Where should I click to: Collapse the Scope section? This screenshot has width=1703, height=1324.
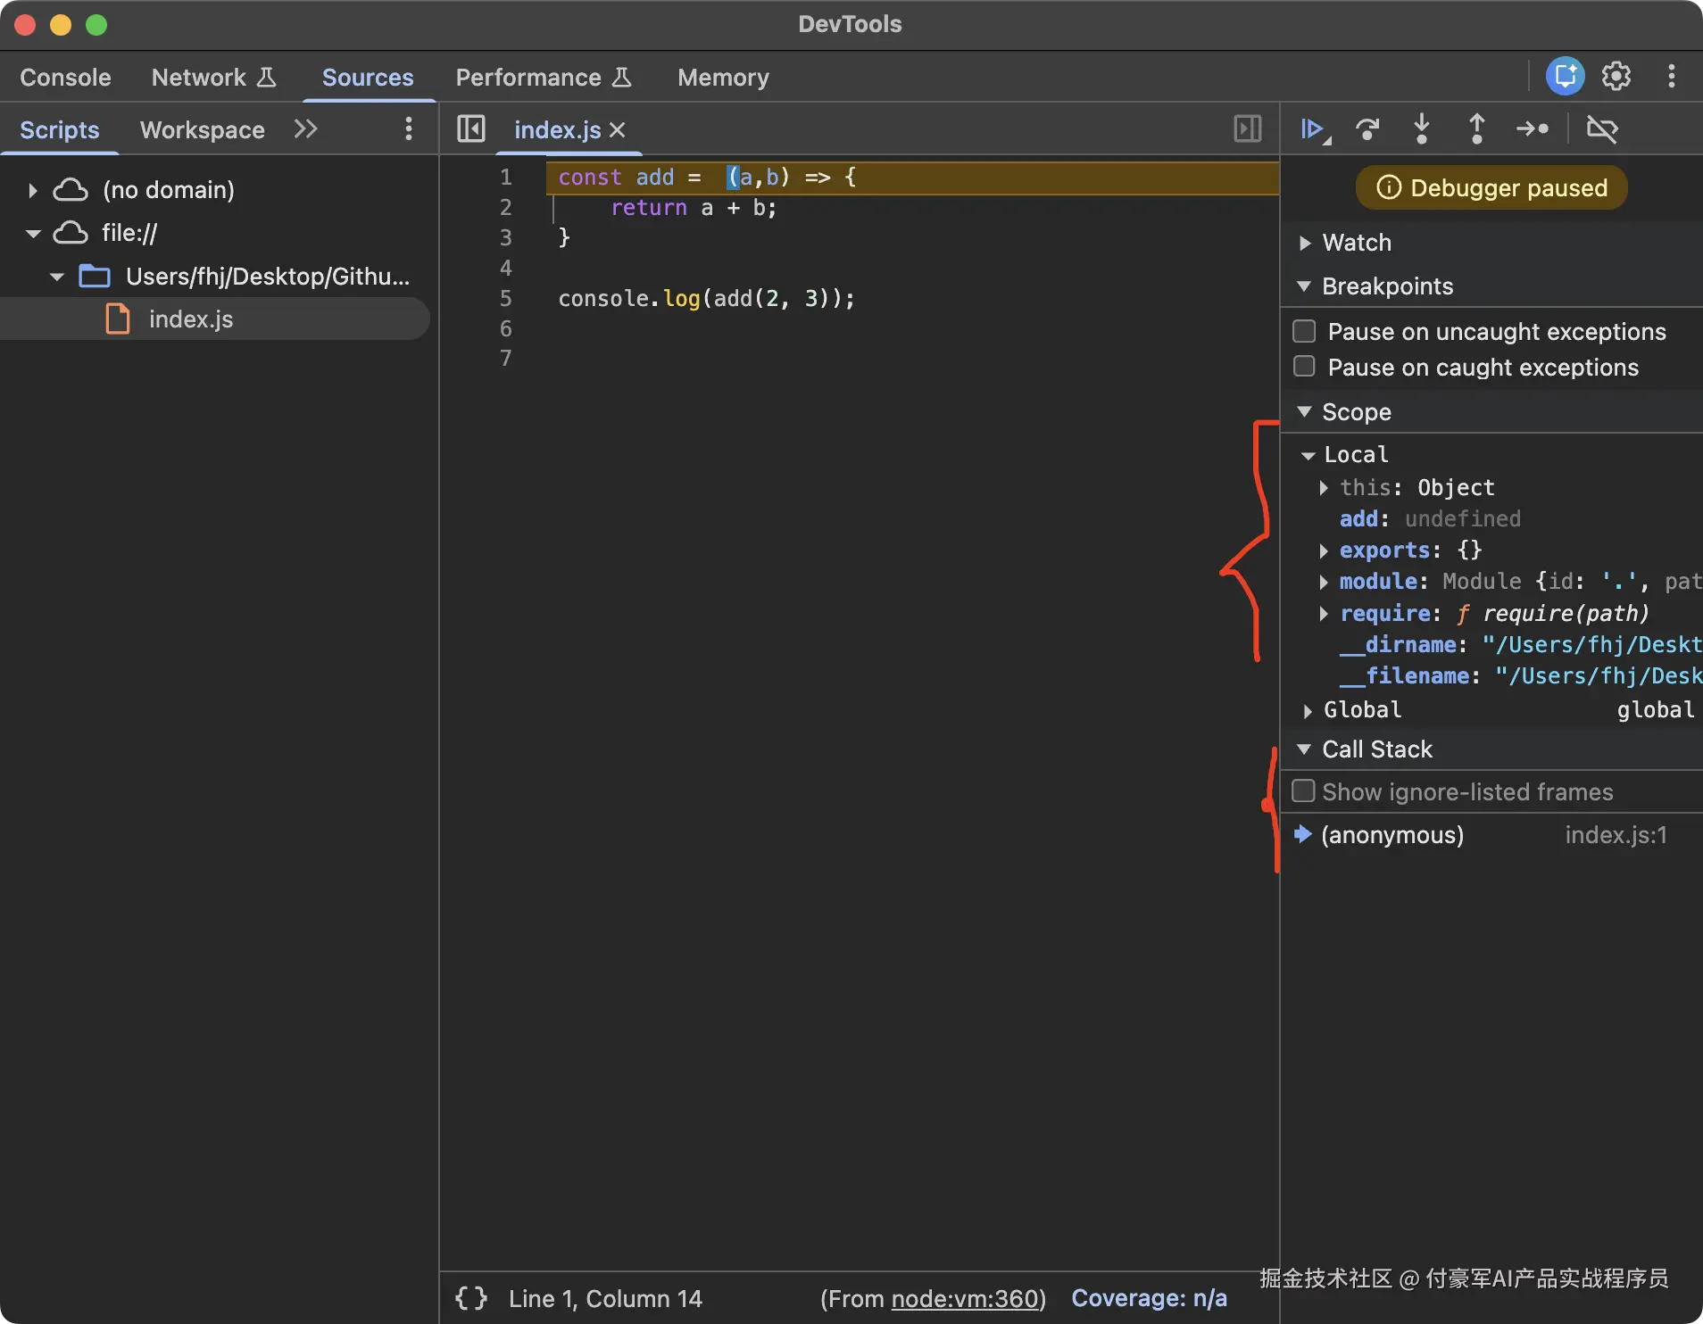coord(1304,412)
